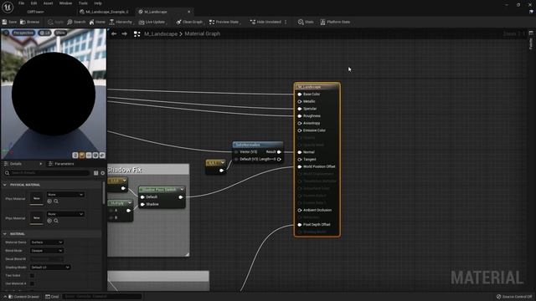536x301 pixels.
Task: Open the Window menu
Action: click(65, 3)
